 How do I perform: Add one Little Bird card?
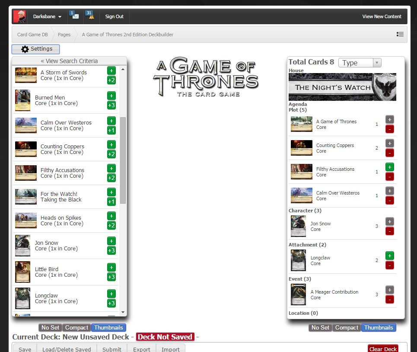pyautogui.click(x=111, y=267)
